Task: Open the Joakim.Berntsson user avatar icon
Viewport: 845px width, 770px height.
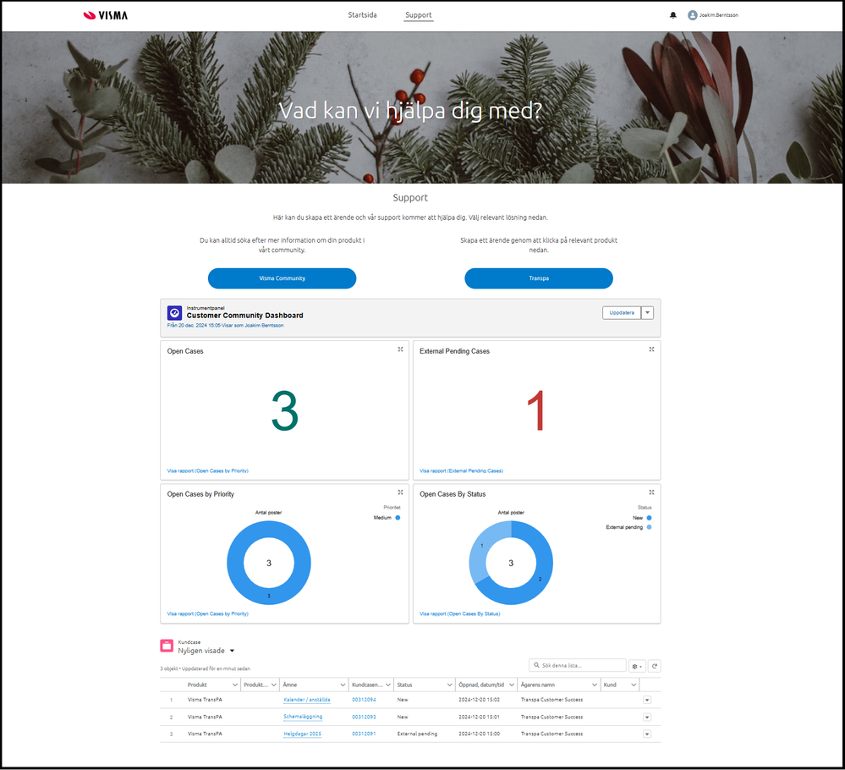Action: tap(693, 15)
